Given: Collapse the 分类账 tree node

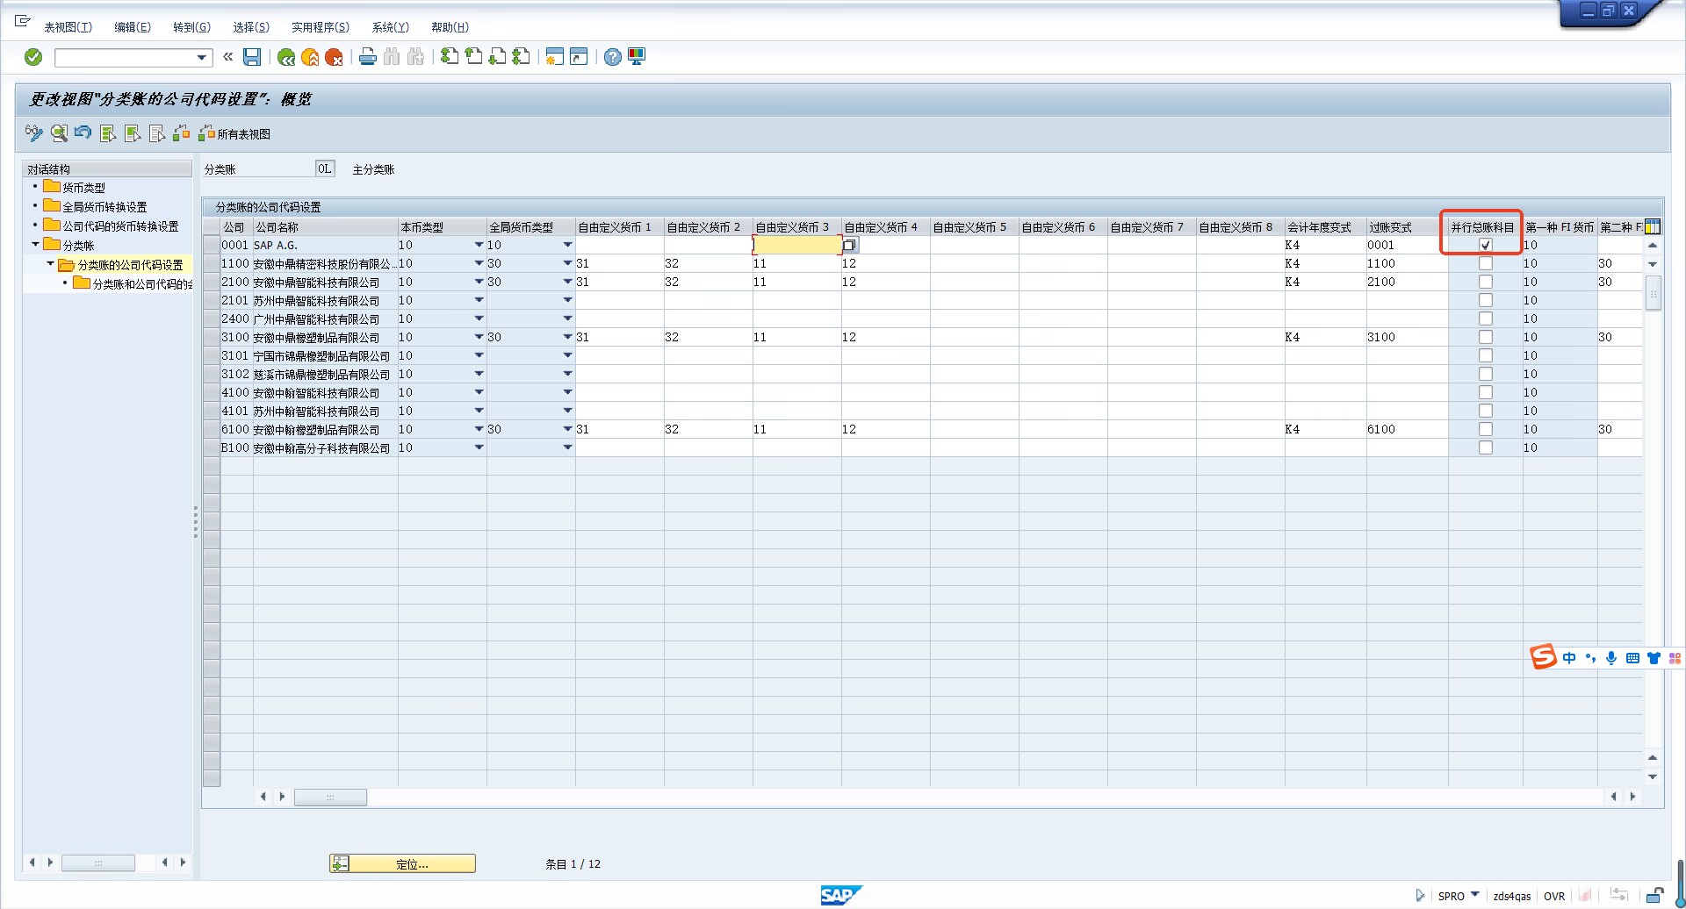Looking at the screenshot, I should (35, 245).
